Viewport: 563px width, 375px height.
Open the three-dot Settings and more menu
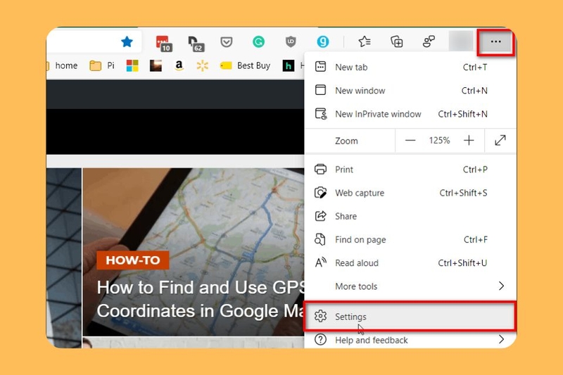tap(496, 42)
